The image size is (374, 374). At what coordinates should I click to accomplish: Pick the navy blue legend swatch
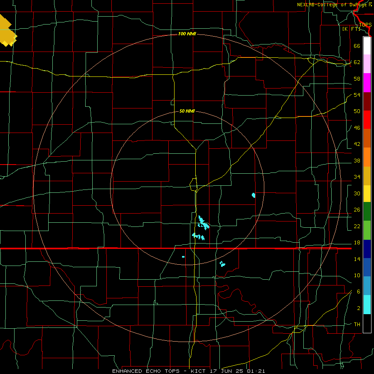coord(367,249)
